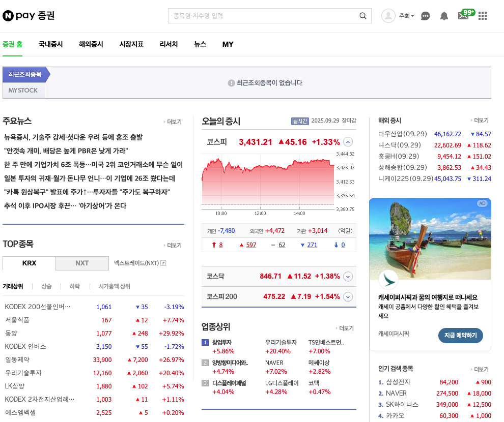Open the SK하이닉스 popular stock
Viewport: 504px width, 422px height.
[x=402, y=404]
